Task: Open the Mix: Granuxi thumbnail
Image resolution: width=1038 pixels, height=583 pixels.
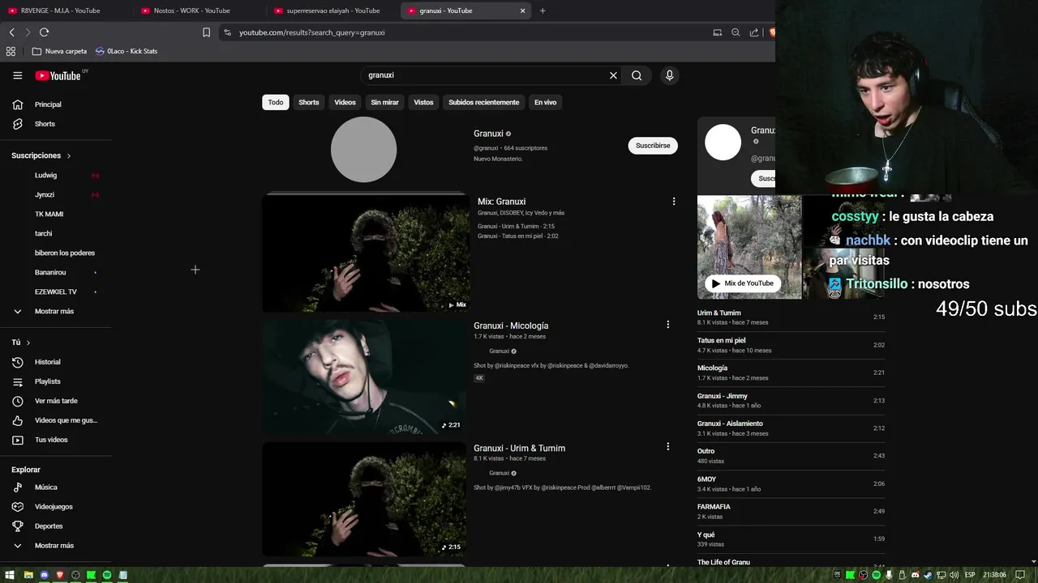Action: coord(364,253)
